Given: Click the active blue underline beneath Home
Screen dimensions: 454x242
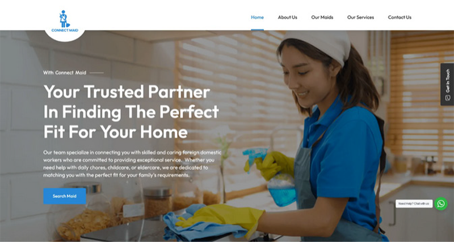Looking at the screenshot, I should click(x=257, y=30).
